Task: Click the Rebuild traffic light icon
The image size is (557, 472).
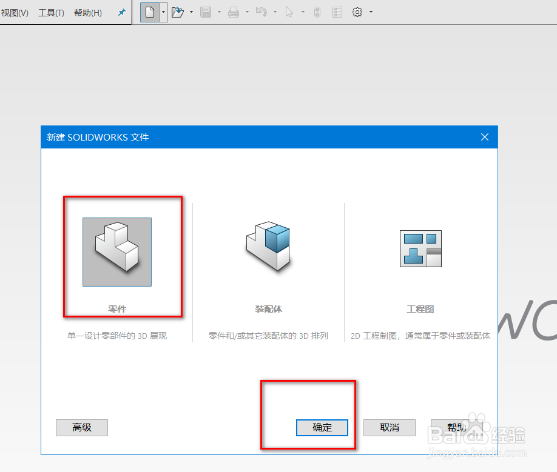Action: click(317, 12)
